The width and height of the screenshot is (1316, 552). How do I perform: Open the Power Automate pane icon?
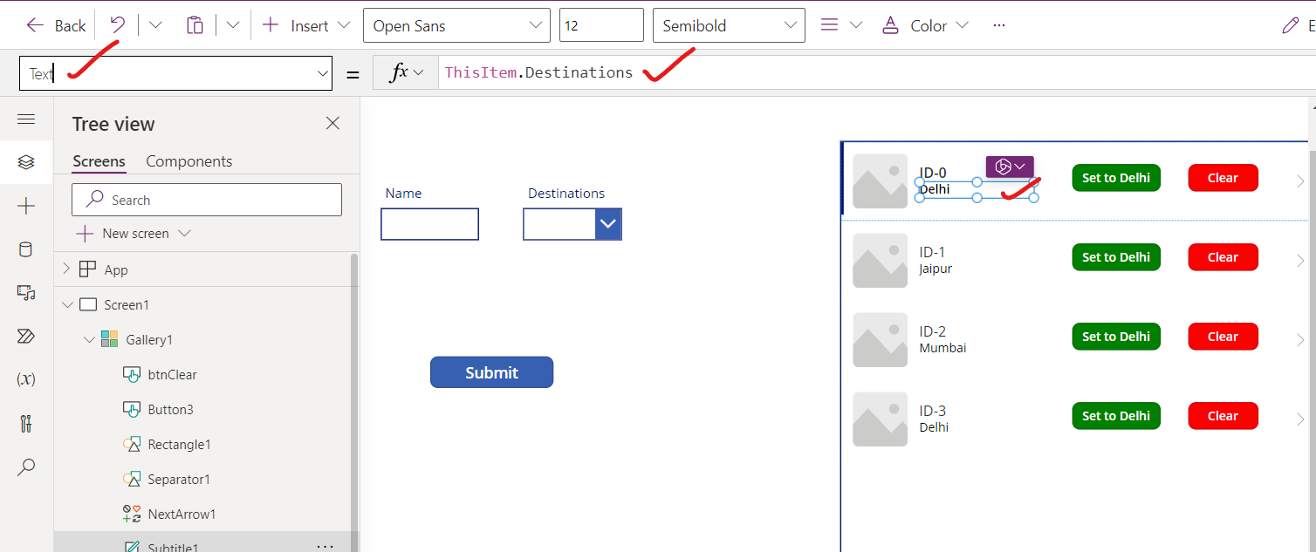[x=26, y=336]
